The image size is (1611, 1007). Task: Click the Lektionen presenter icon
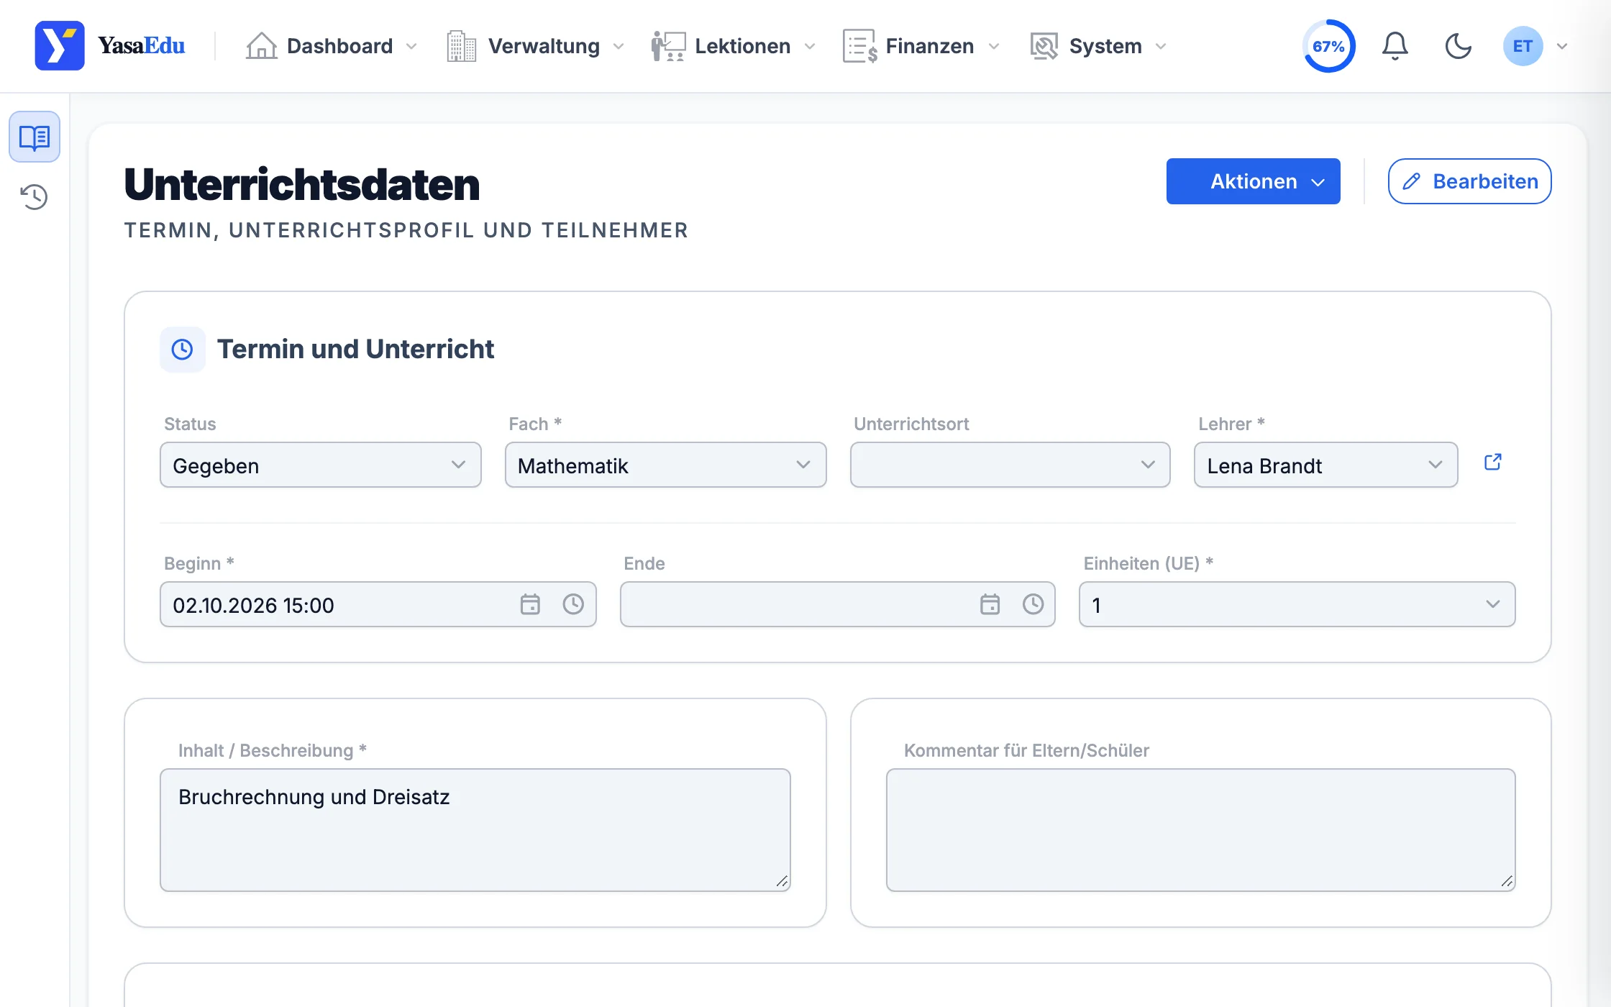pos(668,46)
